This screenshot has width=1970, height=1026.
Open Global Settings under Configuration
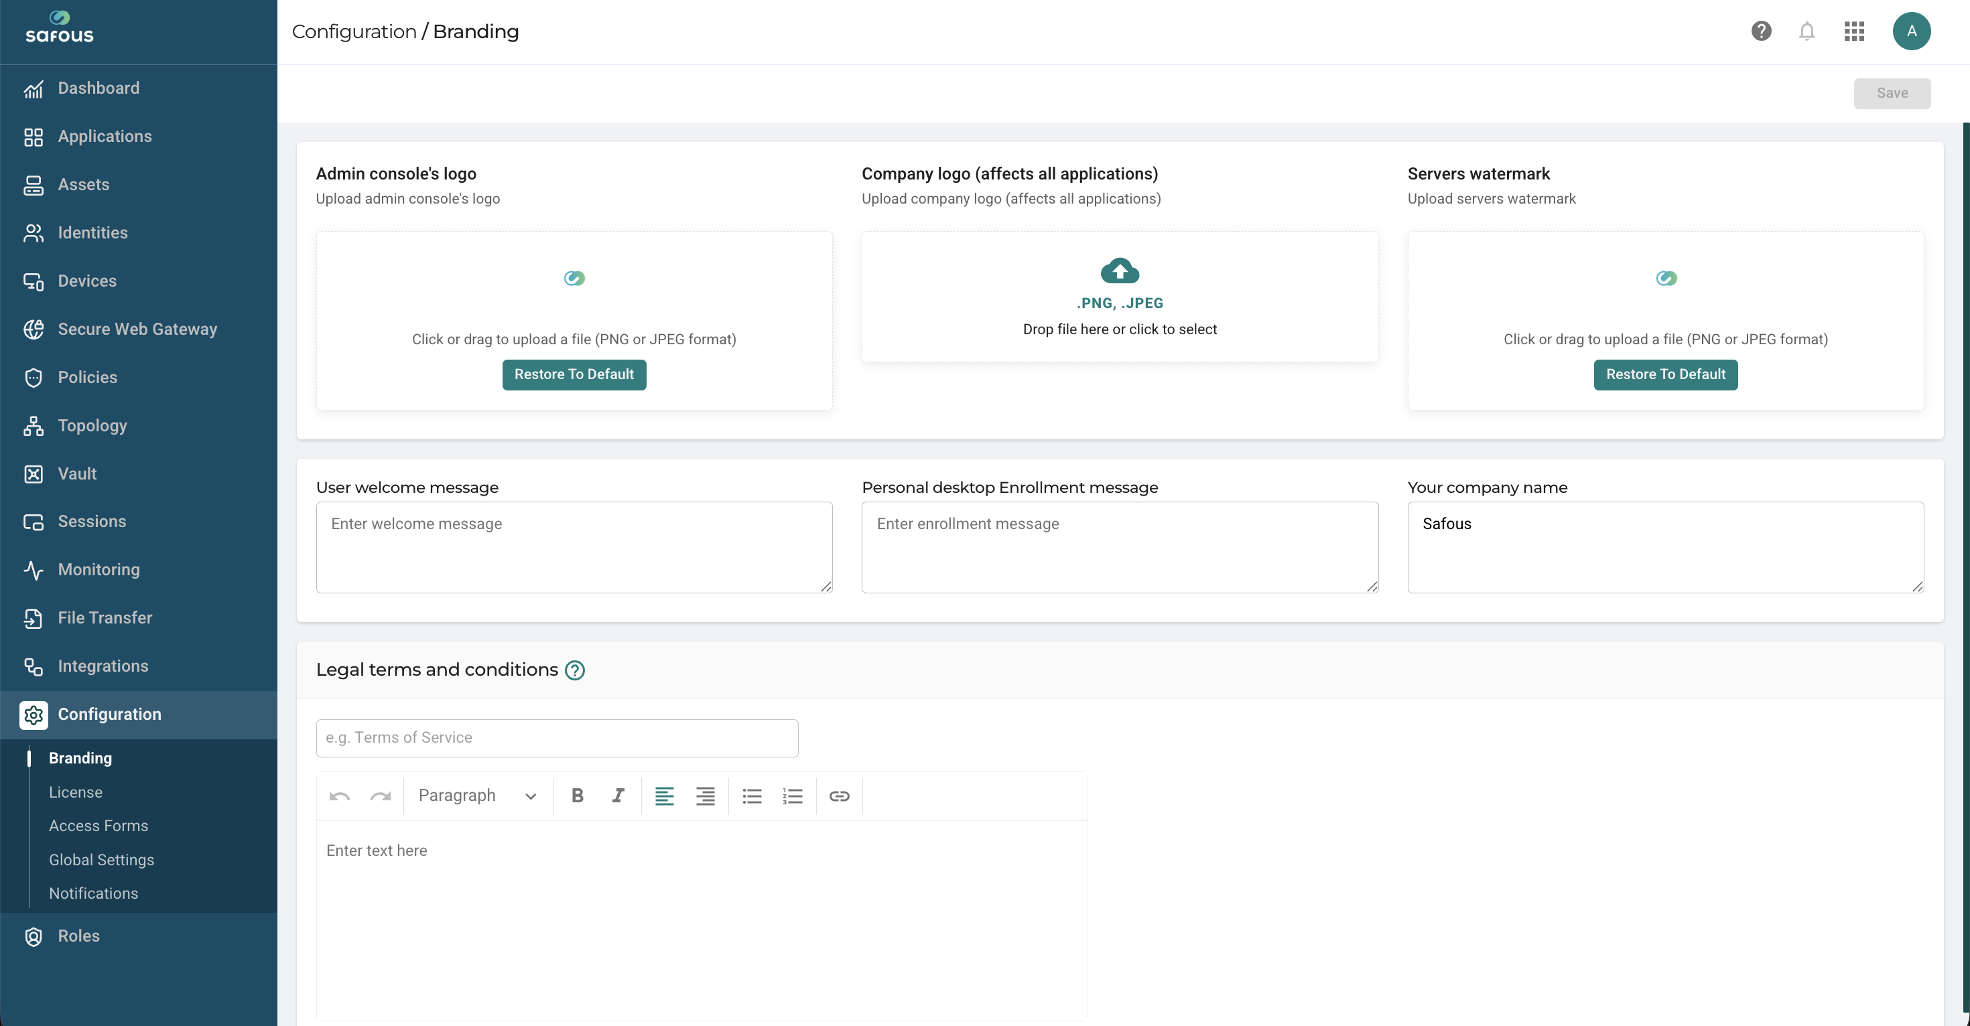pos(102,860)
